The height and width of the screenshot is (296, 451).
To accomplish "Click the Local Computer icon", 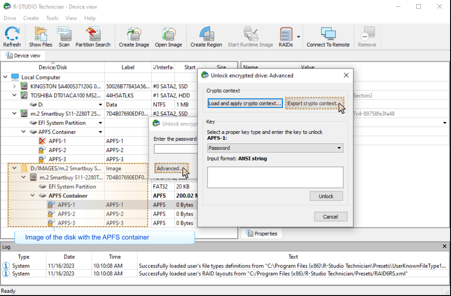I will pos(15,77).
